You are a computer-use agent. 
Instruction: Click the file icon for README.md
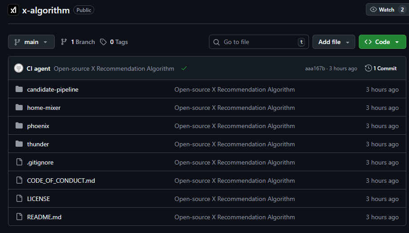(19, 217)
